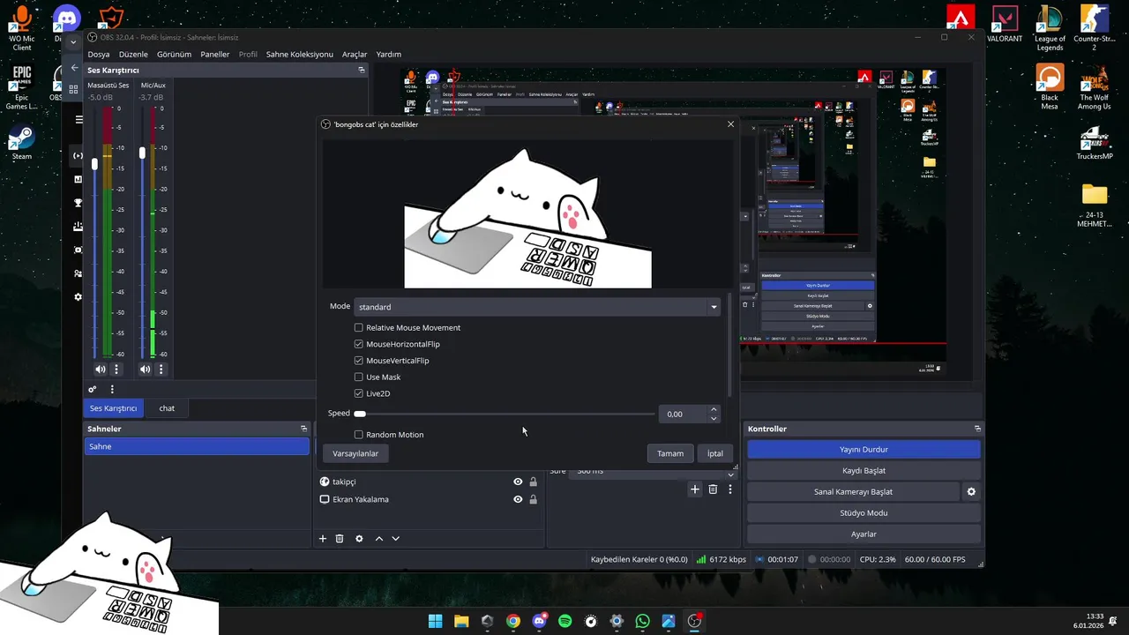The width and height of the screenshot is (1129, 635).
Task: Mute the Mic/Aux speaker icon
Action: click(145, 370)
